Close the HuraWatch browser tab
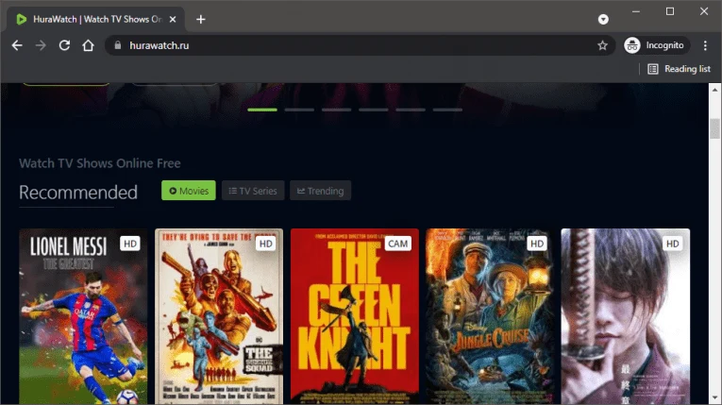The height and width of the screenshot is (405, 722). [x=173, y=19]
